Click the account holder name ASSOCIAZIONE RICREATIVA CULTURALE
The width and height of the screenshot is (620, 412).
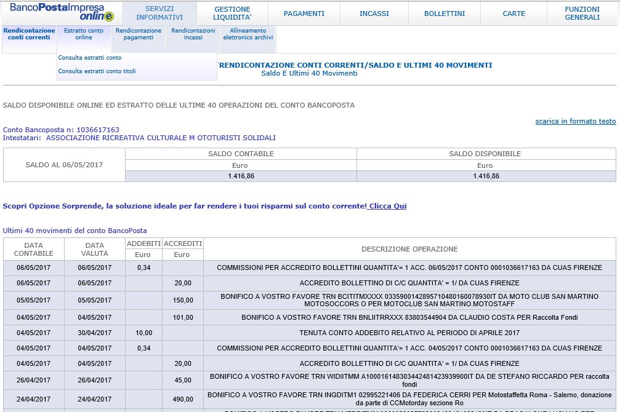pyautogui.click(x=161, y=138)
